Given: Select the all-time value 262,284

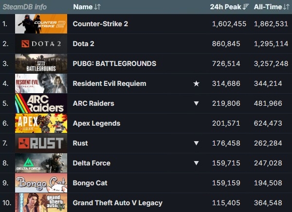Looking at the screenshot, I should pos(268,143).
